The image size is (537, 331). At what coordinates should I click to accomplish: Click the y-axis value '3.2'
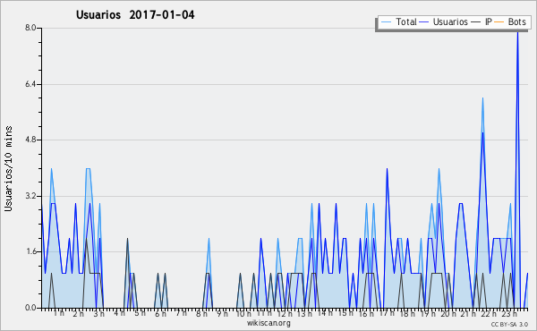[x=30, y=196]
